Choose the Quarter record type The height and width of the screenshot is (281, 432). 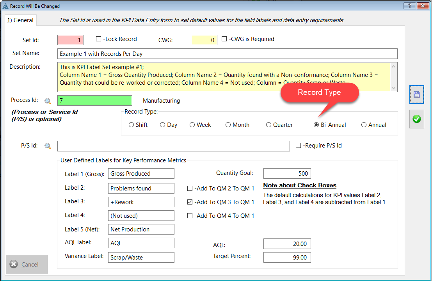tap(268, 125)
